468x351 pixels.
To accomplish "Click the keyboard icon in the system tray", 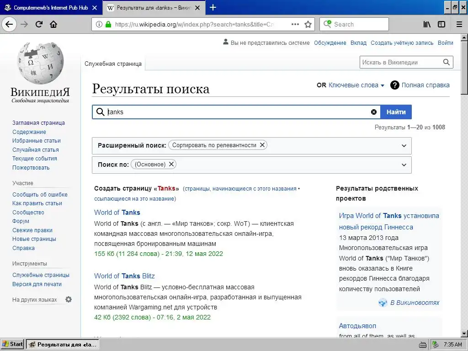I will [423, 345].
